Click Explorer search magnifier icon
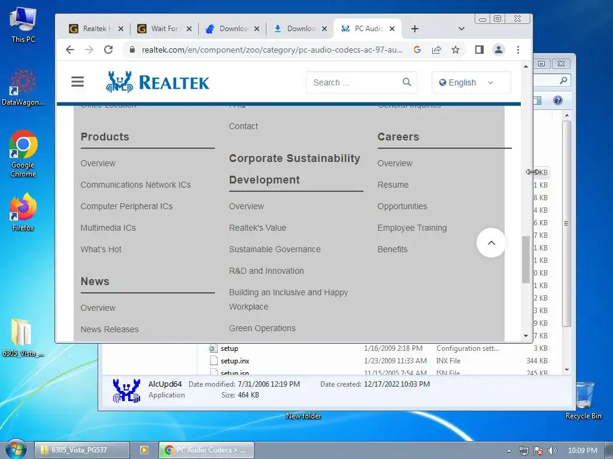Image resolution: width=613 pixels, height=459 pixels. [563, 80]
